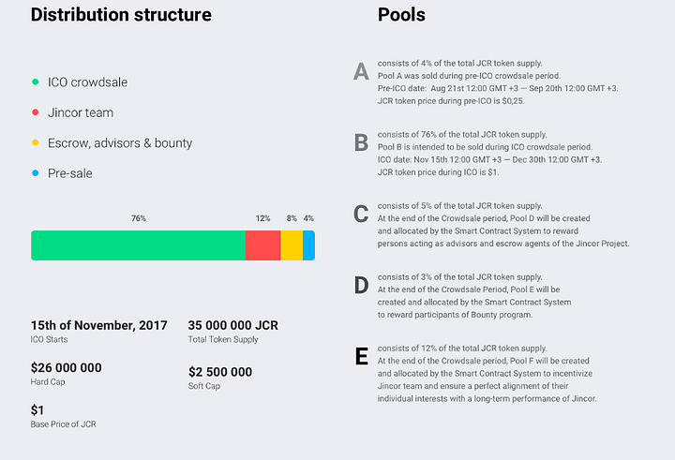Viewport: 675px width, 460px height.
Task: Click the ICO crowdsale legend label
Action: point(87,82)
